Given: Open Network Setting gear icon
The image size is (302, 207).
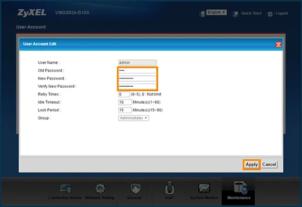Looking at the screenshot, I should click(x=100, y=188).
